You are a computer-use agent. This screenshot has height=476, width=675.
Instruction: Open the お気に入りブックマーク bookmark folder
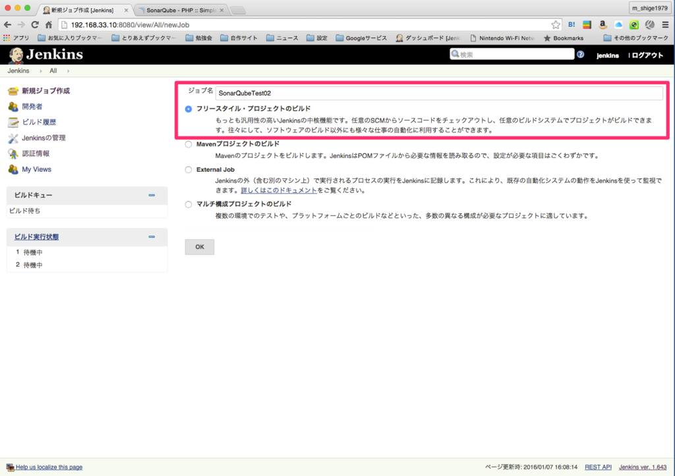pos(70,38)
